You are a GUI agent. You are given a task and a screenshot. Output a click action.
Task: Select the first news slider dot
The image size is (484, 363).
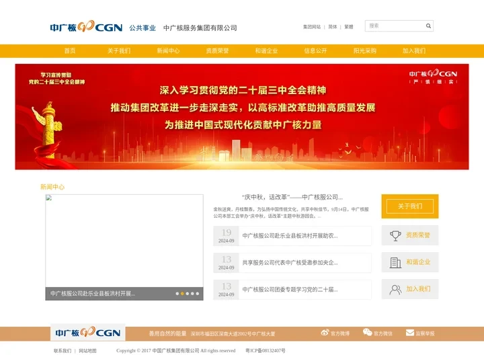coord(177,294)
